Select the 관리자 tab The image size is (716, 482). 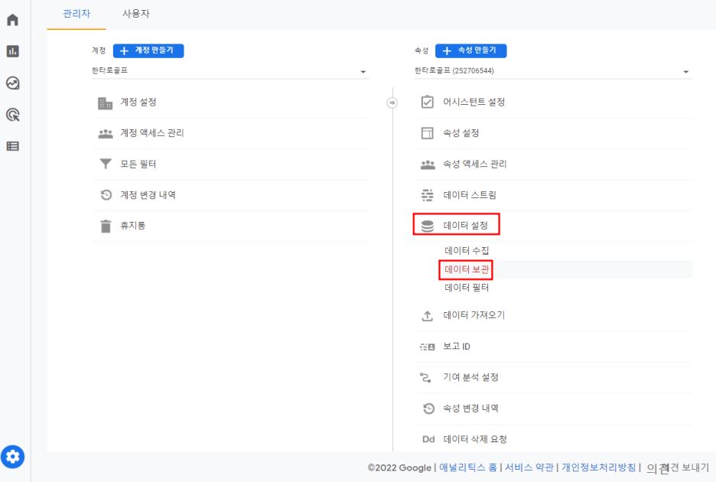click(76, 14)
